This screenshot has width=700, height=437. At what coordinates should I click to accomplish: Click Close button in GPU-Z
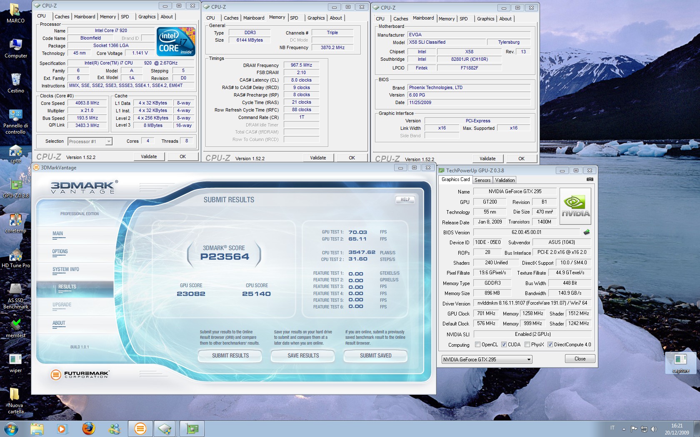coord(580,359)
